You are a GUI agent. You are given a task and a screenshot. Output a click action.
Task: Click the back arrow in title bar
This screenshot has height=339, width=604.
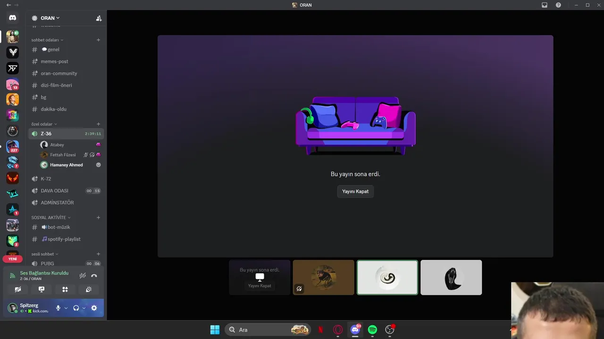click(8, 5)
